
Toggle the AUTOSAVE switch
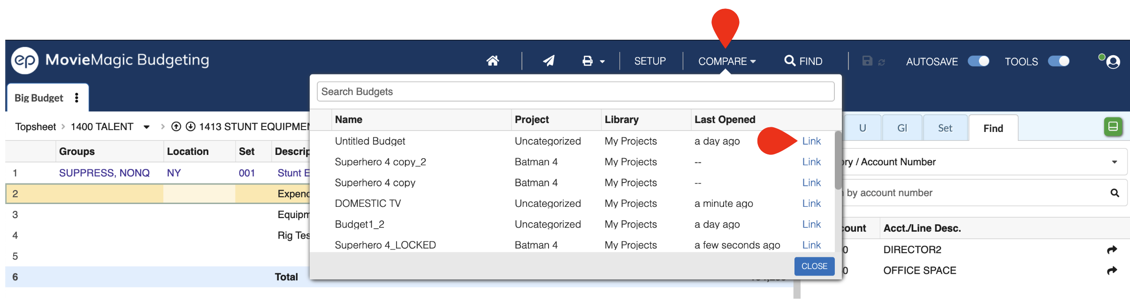tap(978, 61)
